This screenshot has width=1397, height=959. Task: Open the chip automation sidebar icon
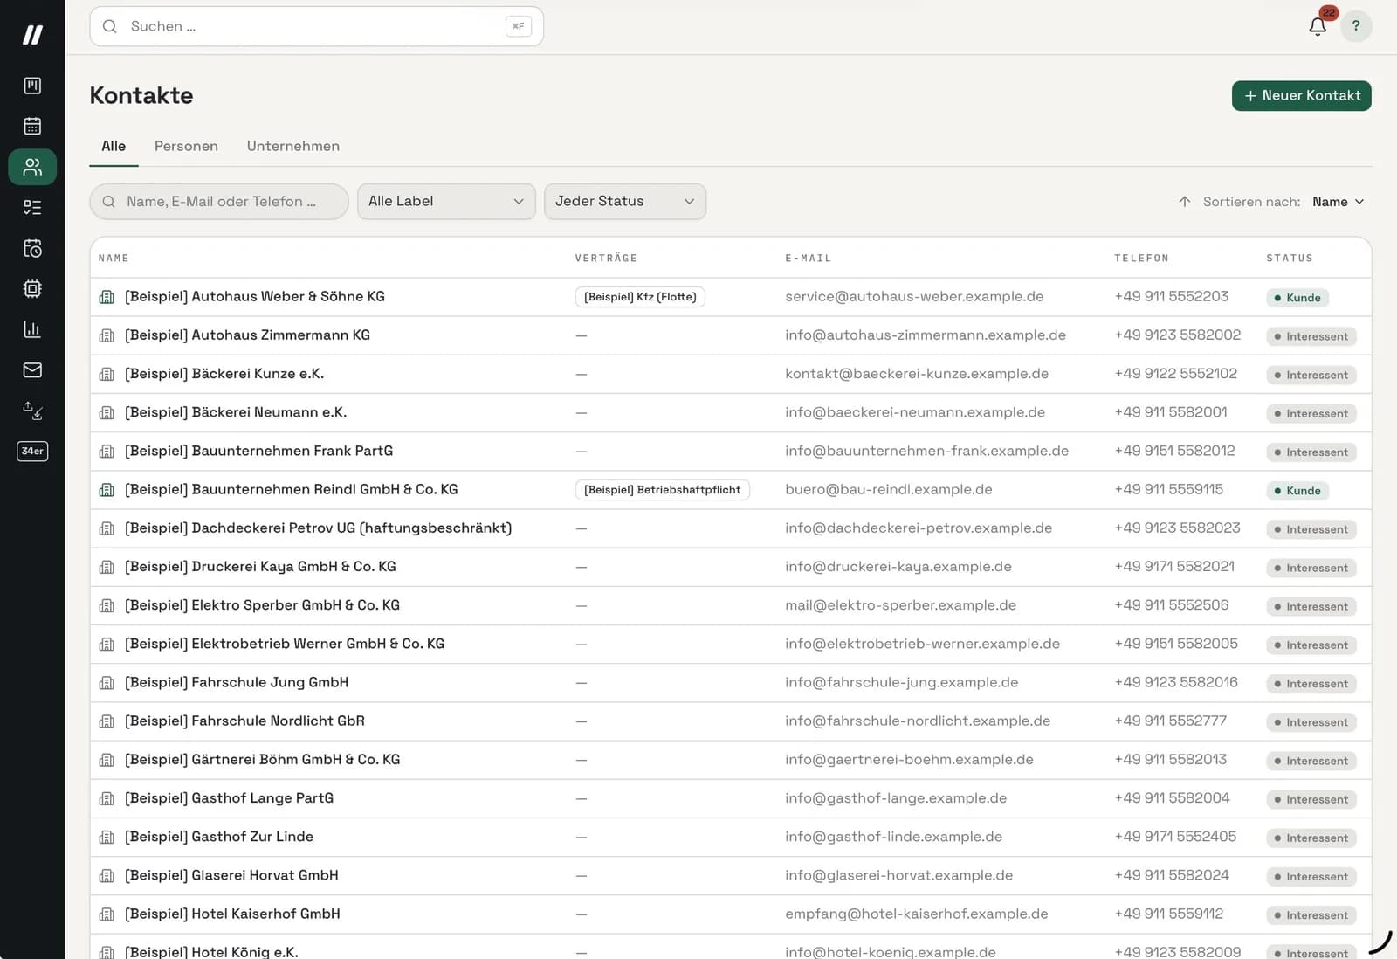pyautogui.click(x=32, y=288)
